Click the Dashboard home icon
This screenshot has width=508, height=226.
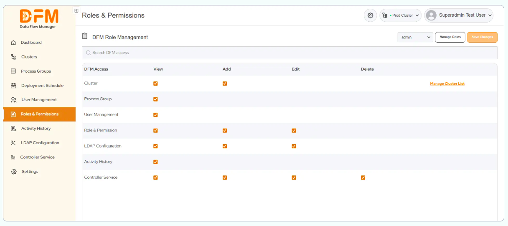13,43
